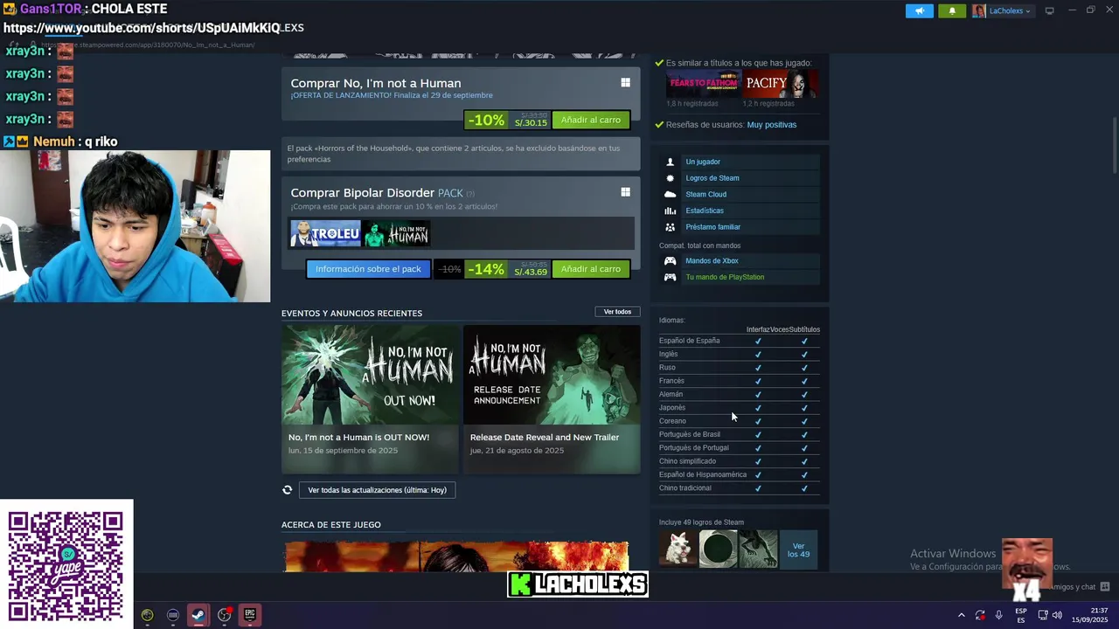This screenshot has width=1119, height=629.
Task: Click Tu mando de PlayStation link
Action: 725,277
